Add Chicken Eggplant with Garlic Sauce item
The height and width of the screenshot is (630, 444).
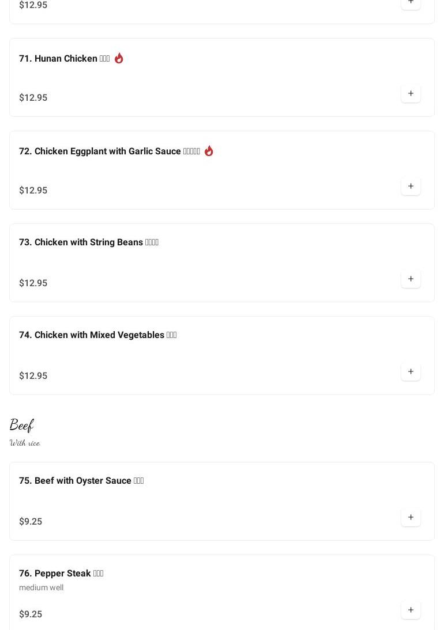click(411, 187)
